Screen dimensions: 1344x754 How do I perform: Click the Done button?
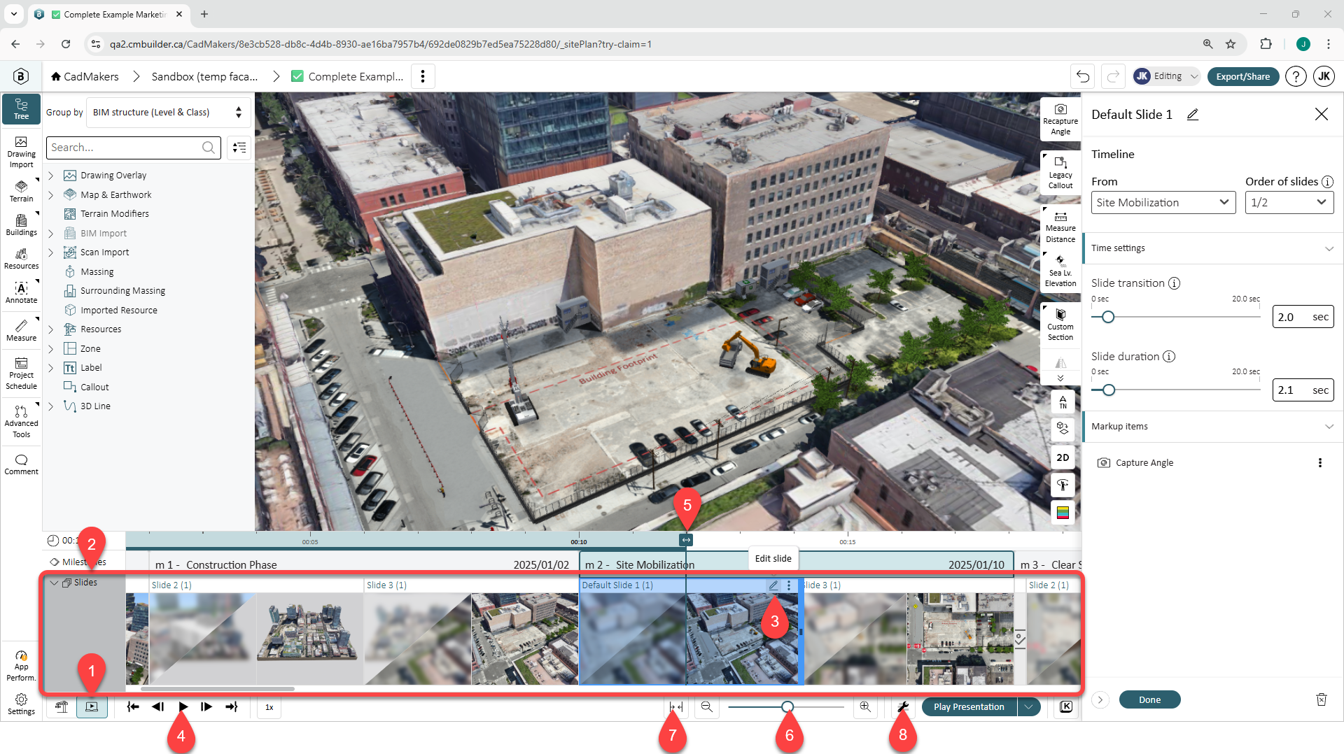coord(1149,699)
